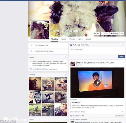Expand the Photos section chevron
The width and height of the screenshot is (126, 123).
tap(66, 75)
